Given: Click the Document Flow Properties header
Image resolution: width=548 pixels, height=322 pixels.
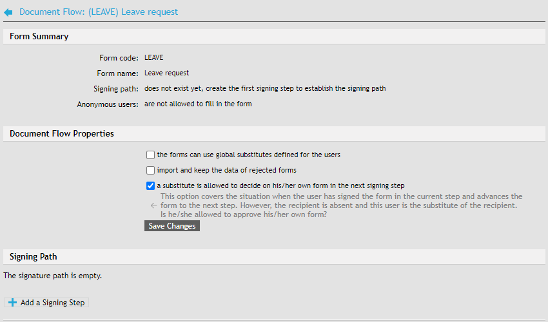Looking at the screenshot, I should (62, 134).
